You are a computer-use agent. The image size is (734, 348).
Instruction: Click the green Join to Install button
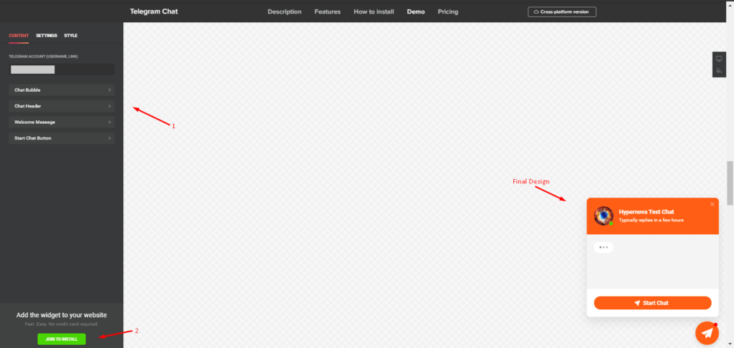point(62,339)
